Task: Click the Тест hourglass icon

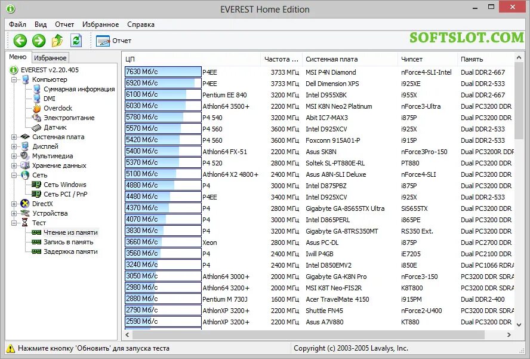Action: tap(25, 223)
